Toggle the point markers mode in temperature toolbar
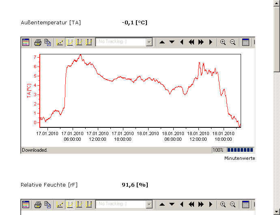The width and height of the screenshot is (280, 215). (x=60, y=42)
